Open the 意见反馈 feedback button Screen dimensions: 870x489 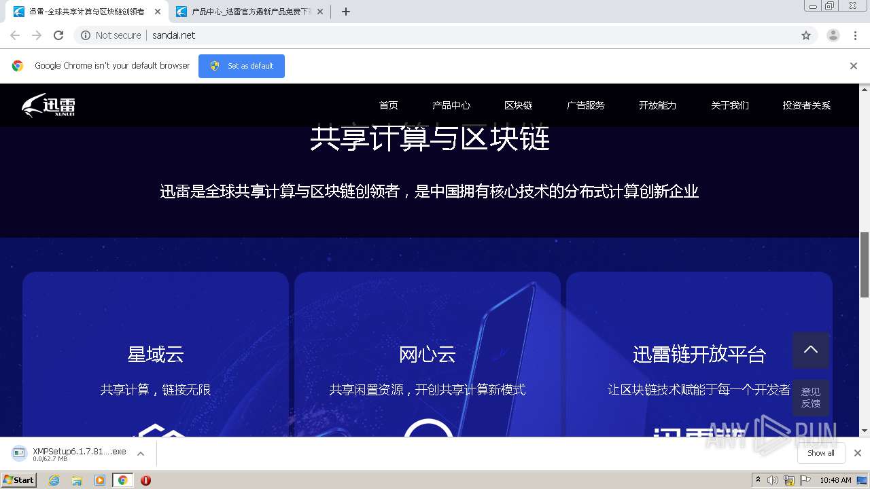[811, 397]
